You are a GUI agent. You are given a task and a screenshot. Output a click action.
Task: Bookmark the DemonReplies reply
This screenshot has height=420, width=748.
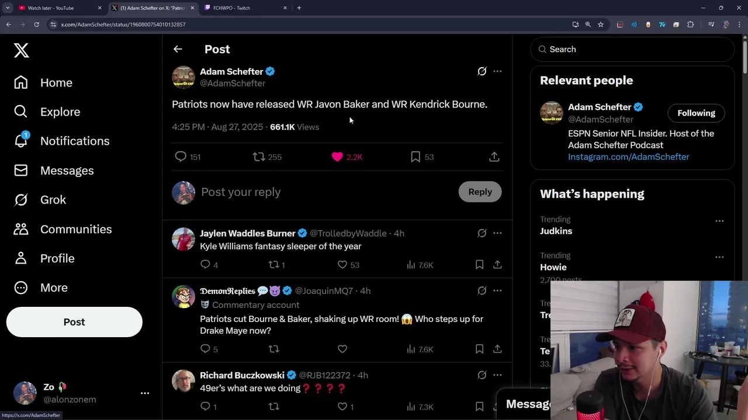tap(479, 349)
